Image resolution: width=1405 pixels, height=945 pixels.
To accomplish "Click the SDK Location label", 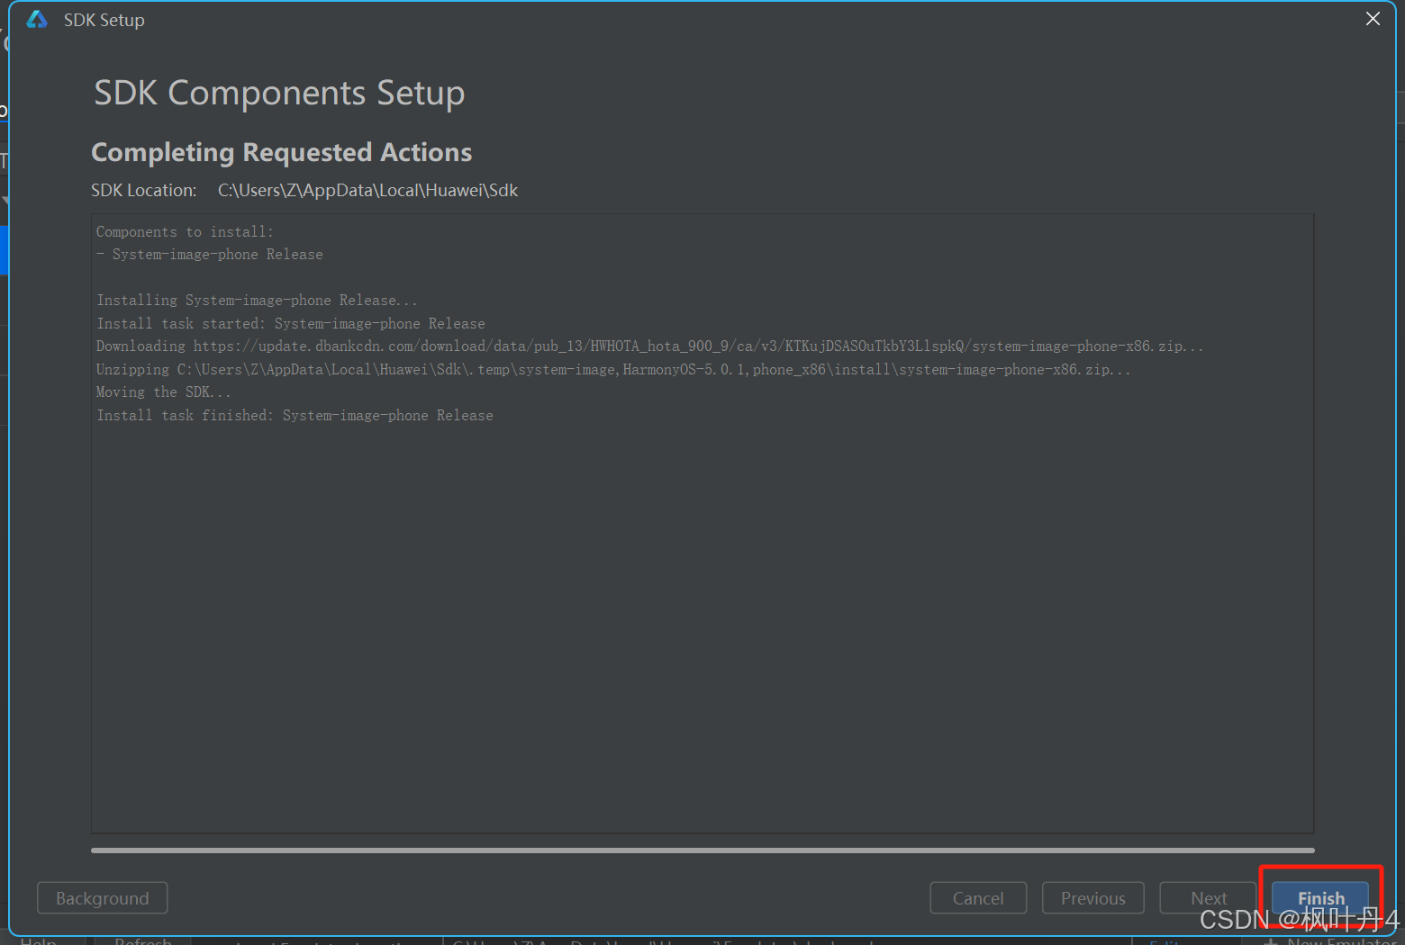I will (x=143, y=191).
